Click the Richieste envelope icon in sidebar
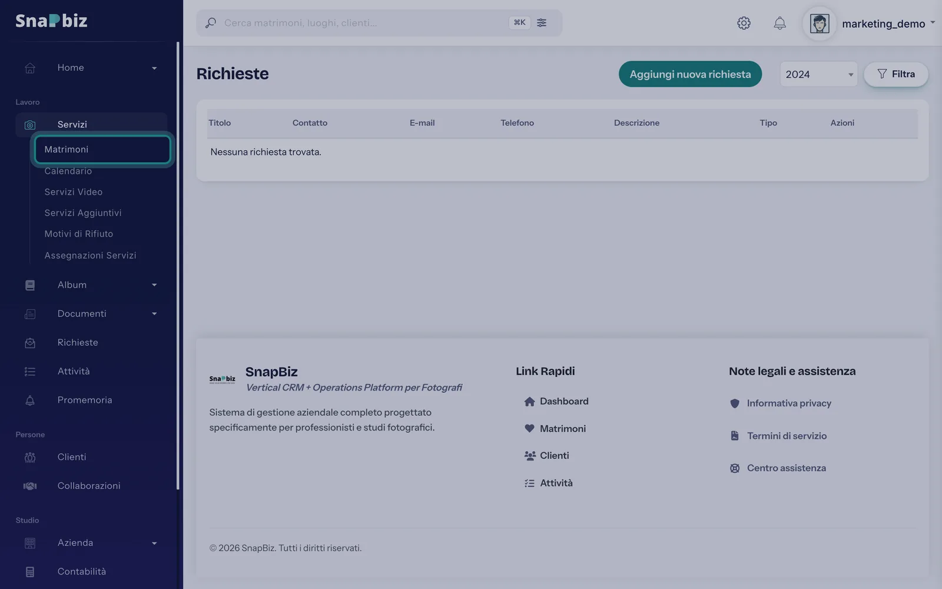This screenshot has width=942, height=589. coord(30,343)
